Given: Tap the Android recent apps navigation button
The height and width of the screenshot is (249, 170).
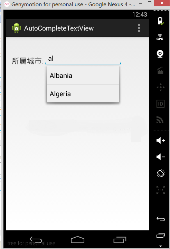Looking at the screenshot, I should [x=120, y=240].
